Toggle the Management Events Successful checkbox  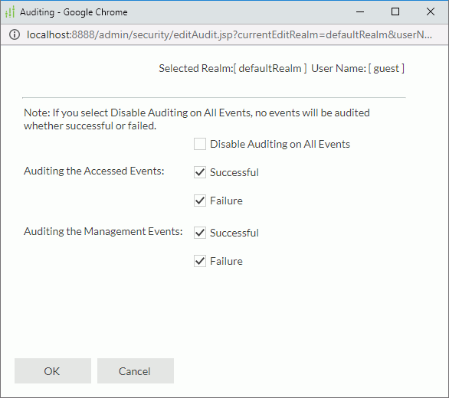pyautogui.click(x=200, y=233)
